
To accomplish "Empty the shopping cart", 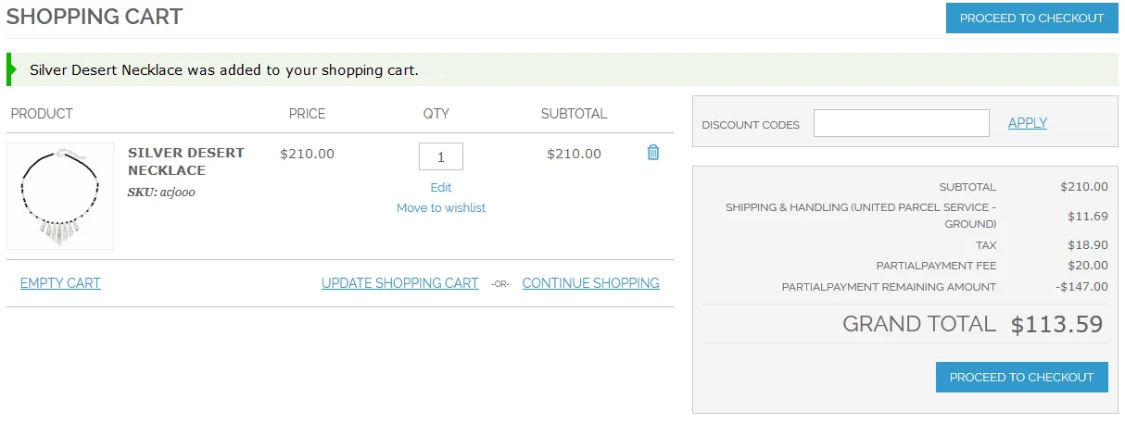I will 60,283.
